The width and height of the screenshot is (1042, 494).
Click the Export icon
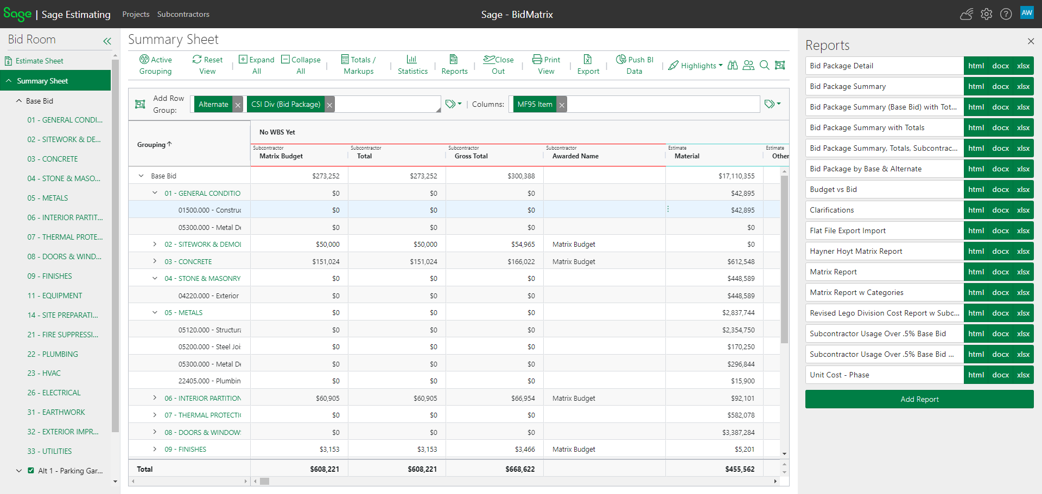click(588, 65)
